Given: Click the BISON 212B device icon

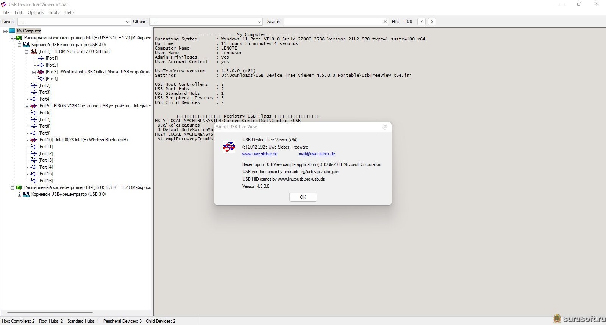Looking at the screenshot, I should [33, 106].
